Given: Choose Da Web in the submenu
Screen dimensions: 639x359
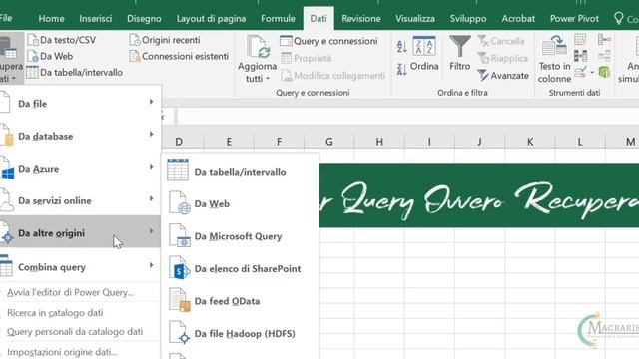Looking at the screenshot, I should (240, 203).
